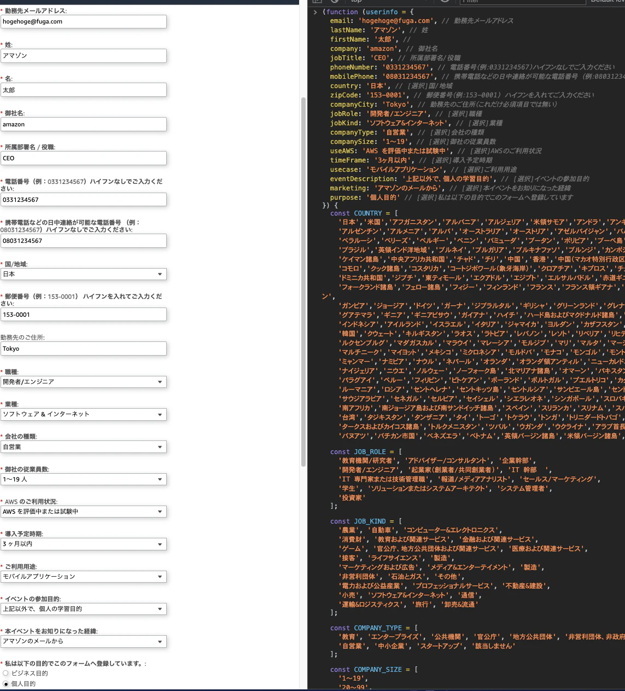Click the "const COMPANY_TYPE = [" line
The height and width of the screenshot is (691, 625).
[374, 628]
